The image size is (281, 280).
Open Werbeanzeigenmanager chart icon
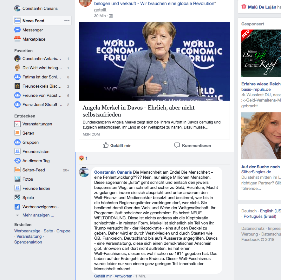tap(17, 207)
